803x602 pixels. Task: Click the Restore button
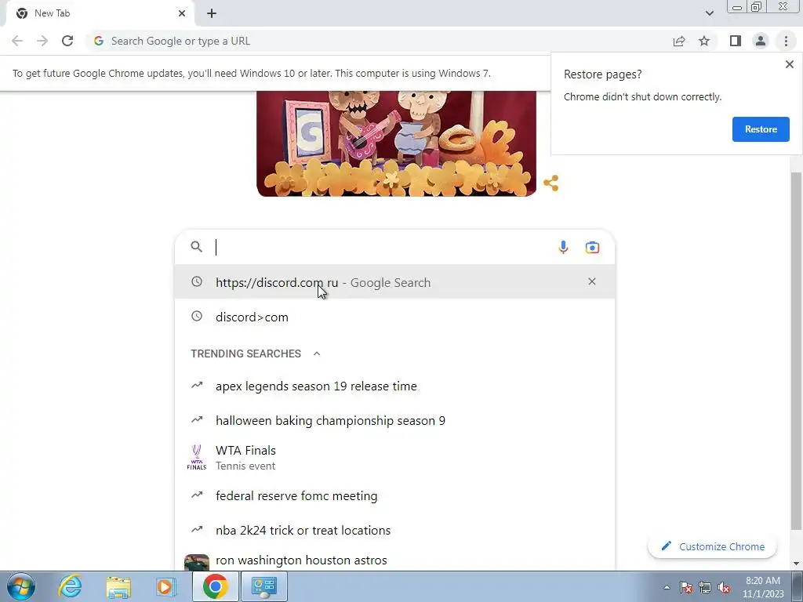761,129
